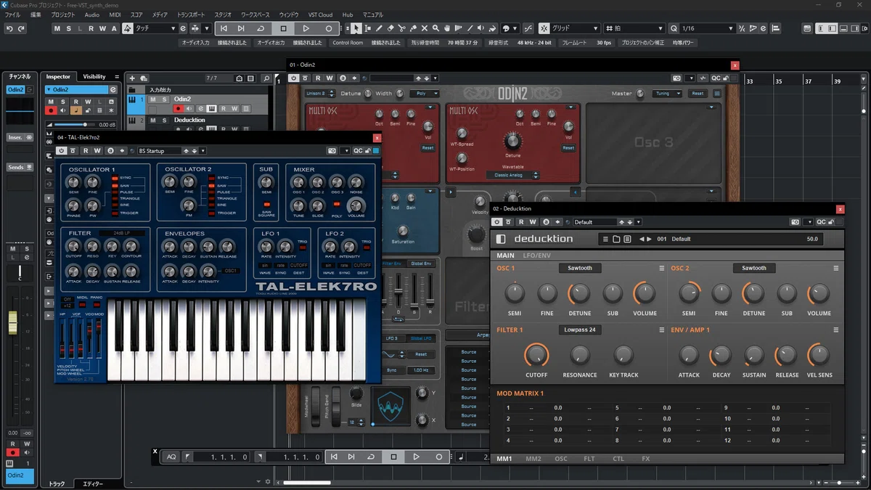Toggle Deducktion plugin power button
Viewport: 871px width, 490px height.
[x=499, y=222]
